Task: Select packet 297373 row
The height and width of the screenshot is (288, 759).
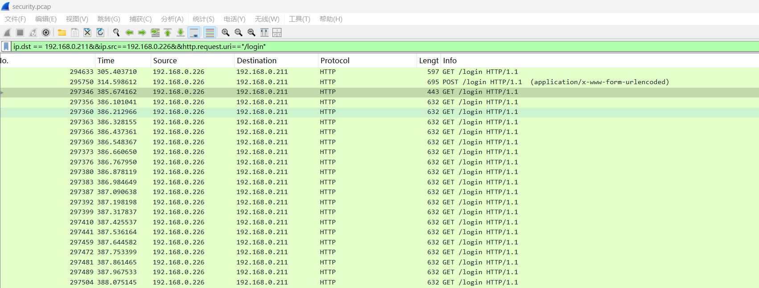Action: tap(379, 152)
